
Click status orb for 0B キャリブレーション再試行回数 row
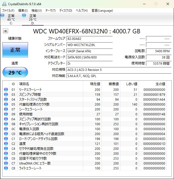(x=6, y=124)
